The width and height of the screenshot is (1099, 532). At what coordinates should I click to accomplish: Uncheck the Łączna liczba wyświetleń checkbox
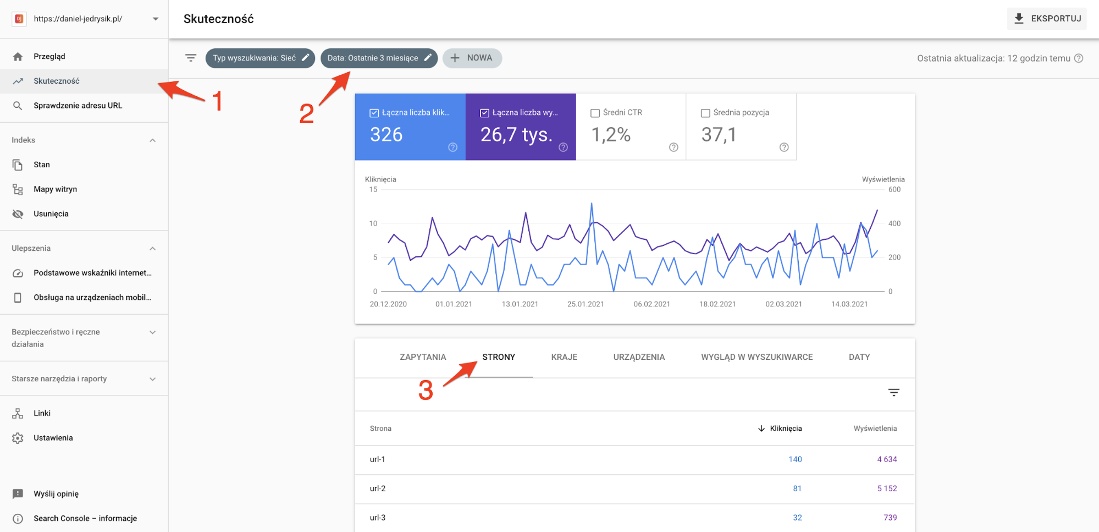[x=484, y=113]
